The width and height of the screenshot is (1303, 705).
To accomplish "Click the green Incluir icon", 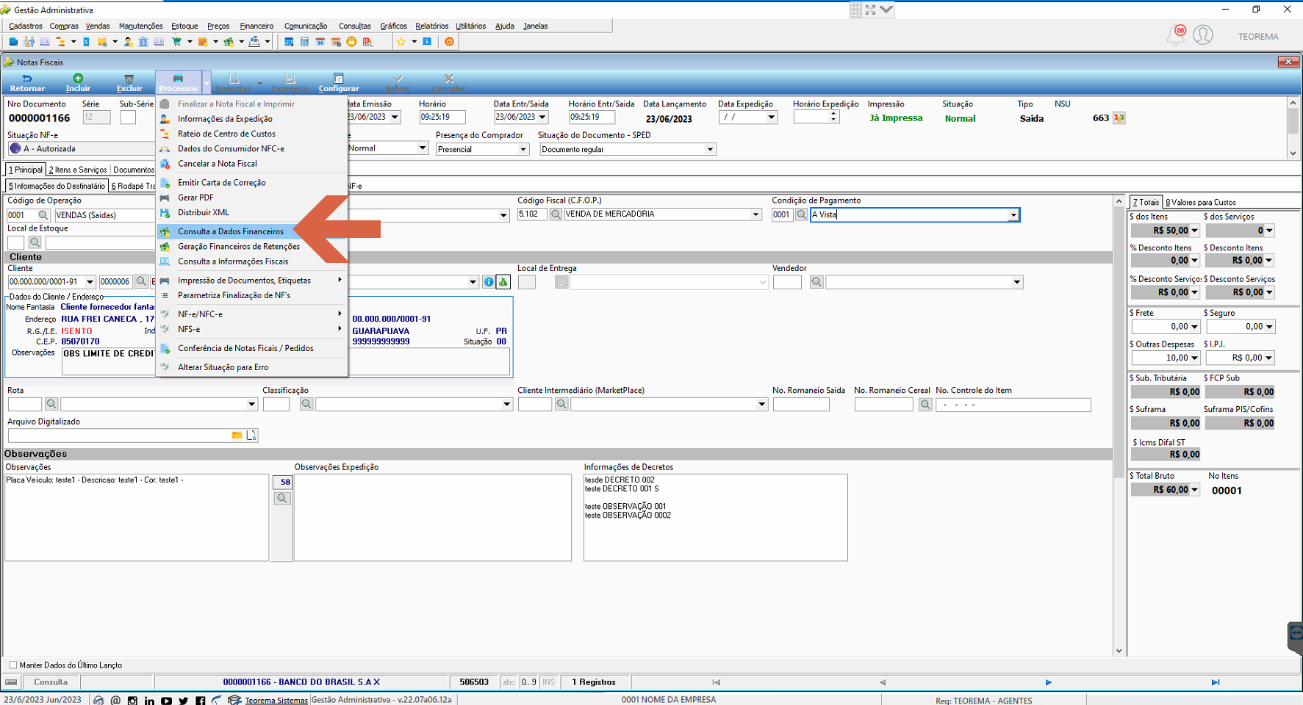I will [x=78, y=78].
